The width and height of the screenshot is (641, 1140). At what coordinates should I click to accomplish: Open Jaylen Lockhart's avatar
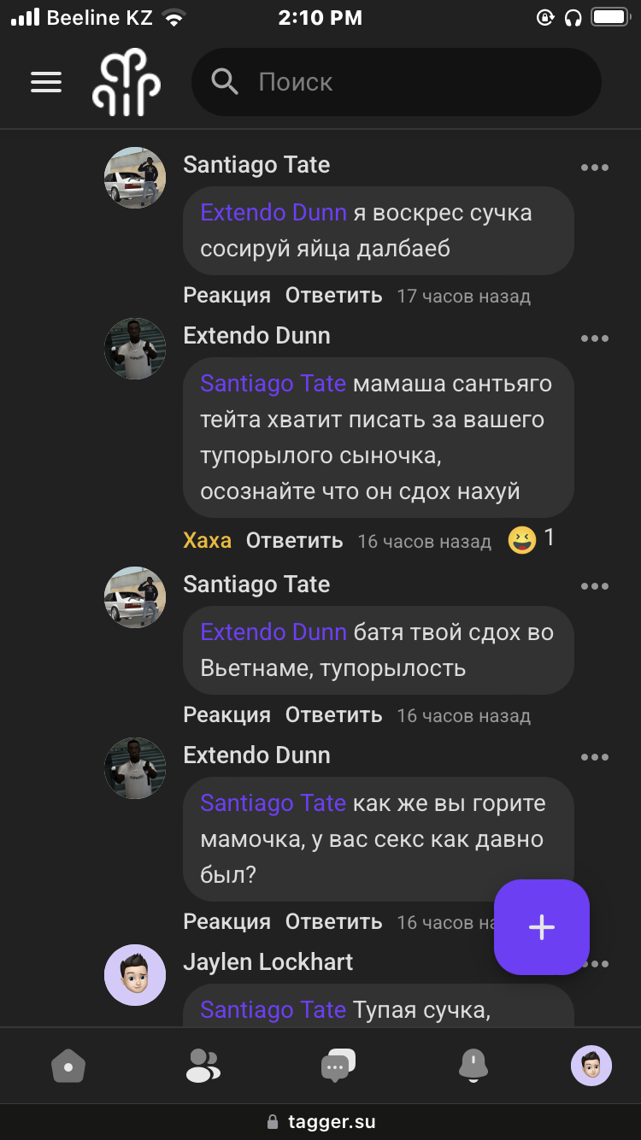135,975
